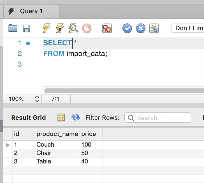Open the Don't Limit rows dropdown
Viewport: 204px width, 183px height.
[187, 28]
